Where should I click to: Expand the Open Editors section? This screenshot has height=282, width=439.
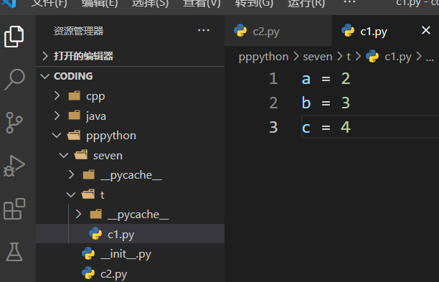pos(44,56)
